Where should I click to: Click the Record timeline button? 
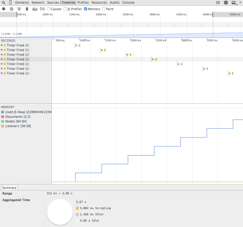(x=4, y=9)
